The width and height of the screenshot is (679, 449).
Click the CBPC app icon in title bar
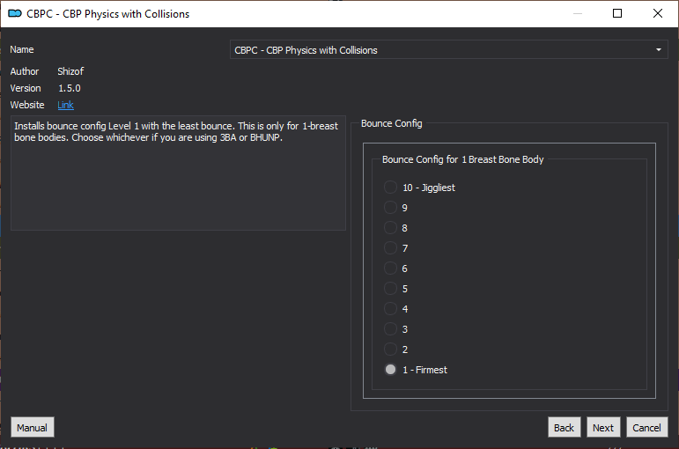point(15,13)
